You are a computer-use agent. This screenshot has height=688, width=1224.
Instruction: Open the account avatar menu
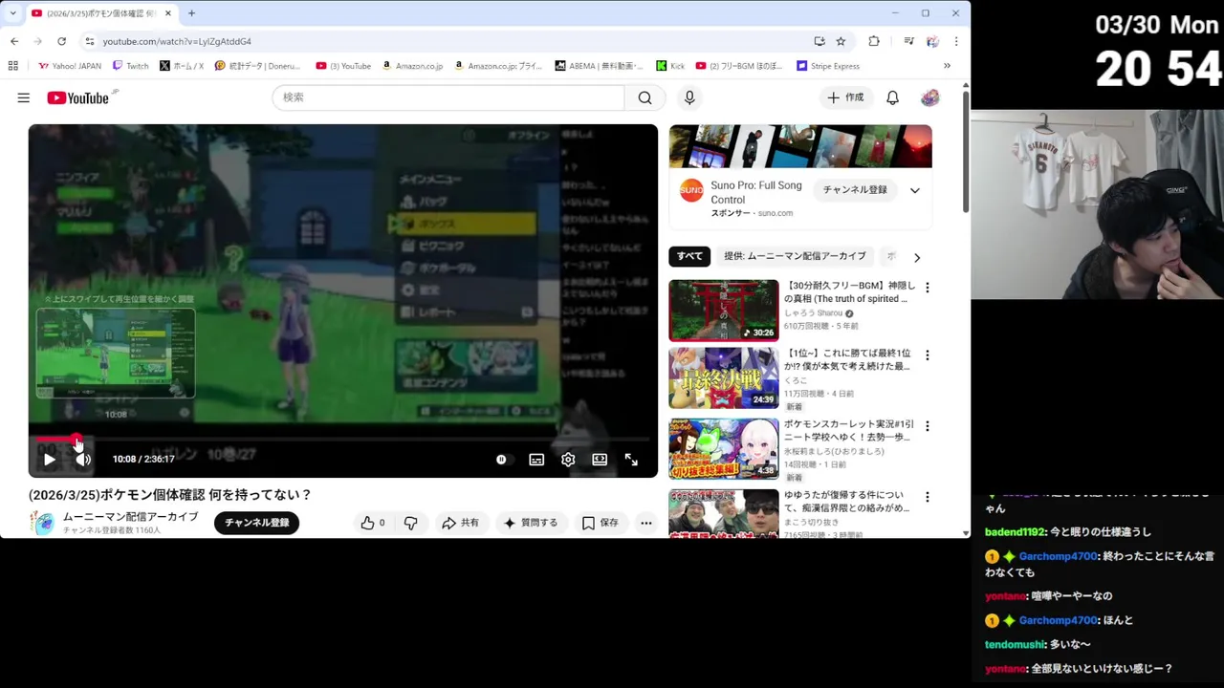click(929, 97)
